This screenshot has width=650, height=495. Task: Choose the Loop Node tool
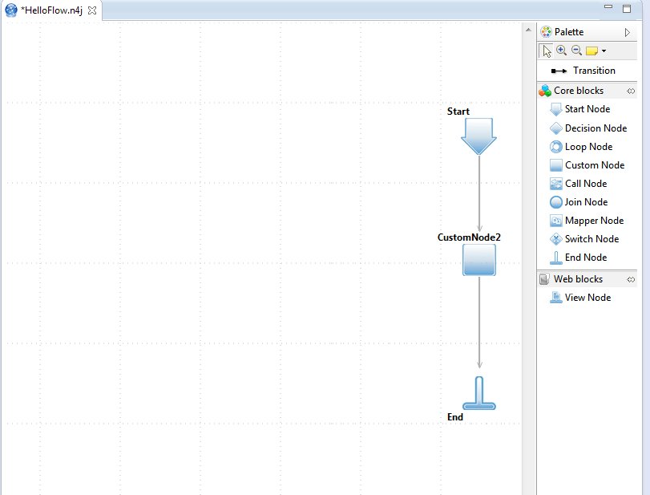coord(587,147)
